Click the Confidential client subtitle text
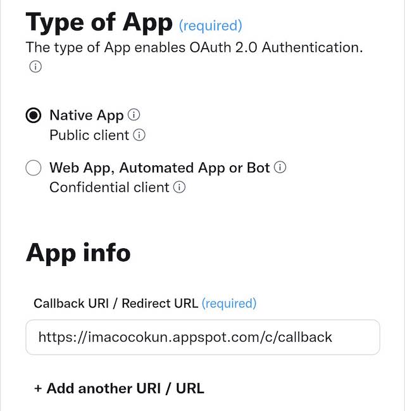Viewport: 405px width, 411px height. (109, 187)
